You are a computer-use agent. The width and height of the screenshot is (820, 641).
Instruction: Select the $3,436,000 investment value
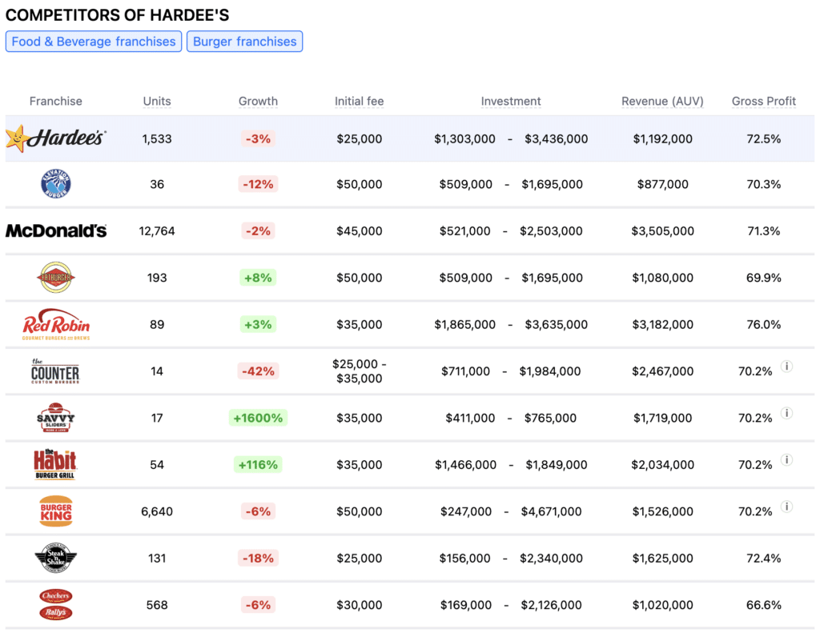click(557, 139)
